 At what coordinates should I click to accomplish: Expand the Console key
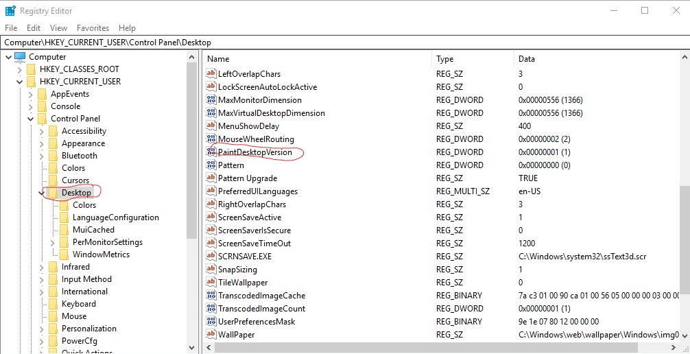click(30, 106)
